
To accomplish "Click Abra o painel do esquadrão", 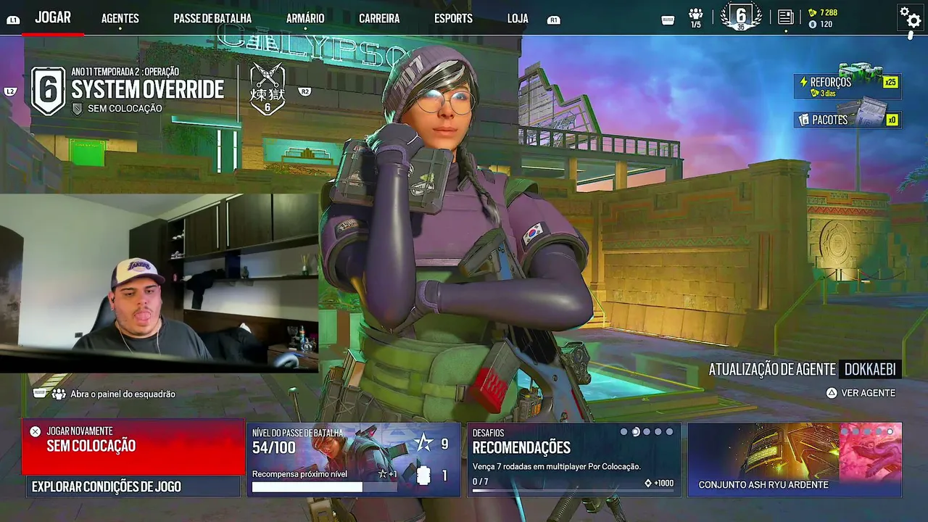I will click(x=123, y=394).
